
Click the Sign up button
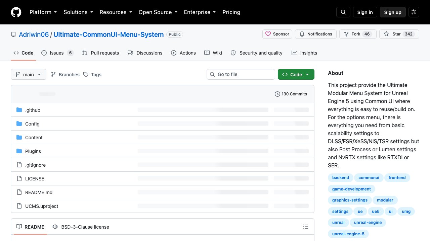point(393,12)
